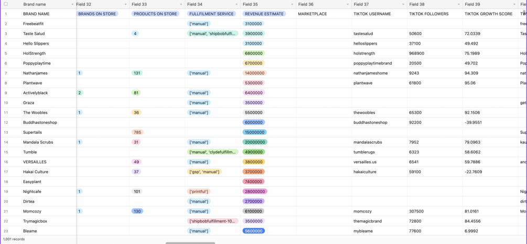Select the Plantwave brand cell
The width and height of the screenshot is (527, 244).
pos(49,83)
